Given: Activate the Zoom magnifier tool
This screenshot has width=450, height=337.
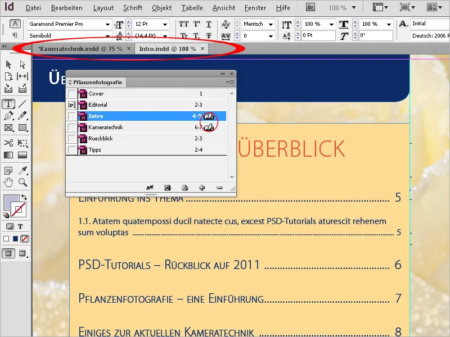Looking at the screenshot, I should (x=22, y=182).
